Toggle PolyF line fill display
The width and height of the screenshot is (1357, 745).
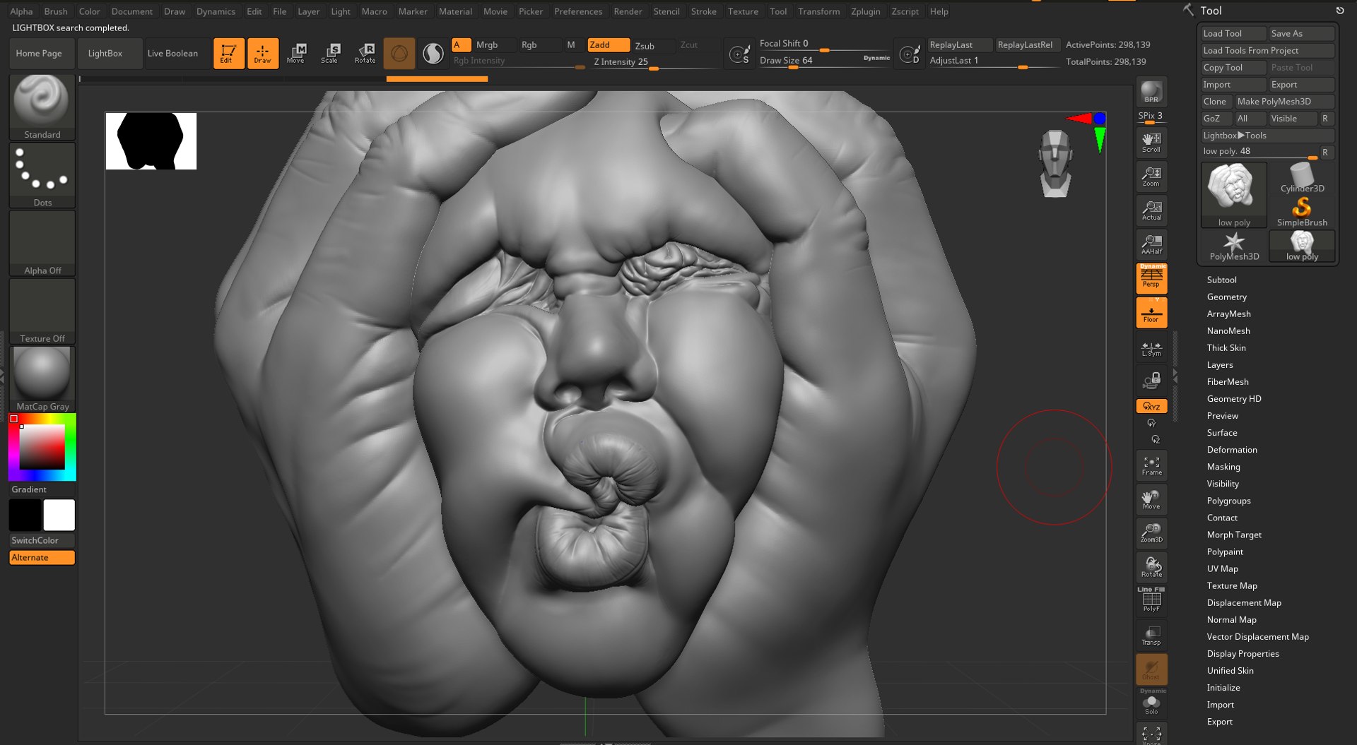pyautogui.click(x=1151, y=600)
